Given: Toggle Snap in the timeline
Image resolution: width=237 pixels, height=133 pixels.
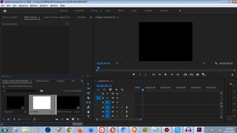Looking at the screenshot, I should pos(104,89).
